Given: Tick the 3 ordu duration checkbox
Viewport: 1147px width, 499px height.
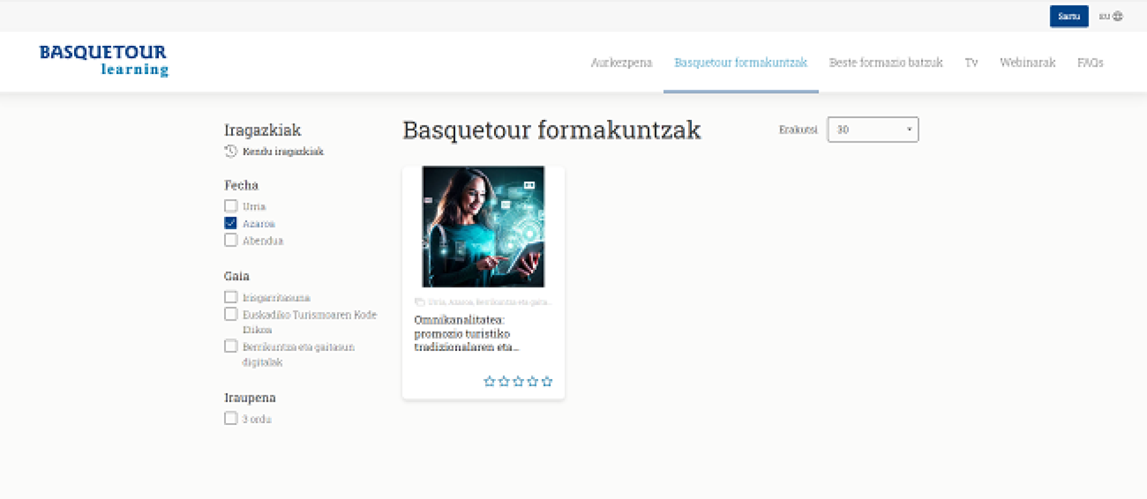Looking at the screenshot, I should point(231,418).
